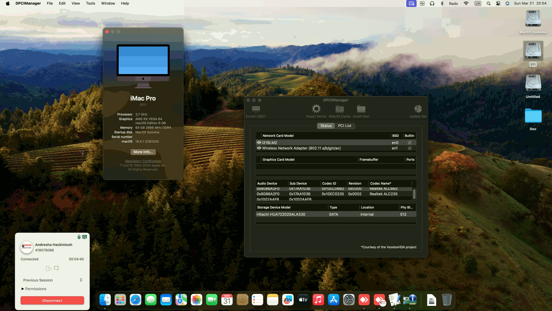This screenshot has width=552, height=311.
Task: Click the audio device list scrollbar
Action: (414, 194)
